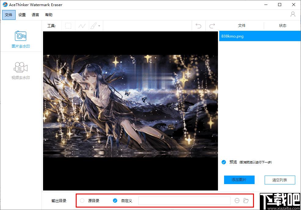Click the AceThinker app logo in title bar
Viewport: 301px width, 210px height.
pyautogui.click(x=5, y=5)
